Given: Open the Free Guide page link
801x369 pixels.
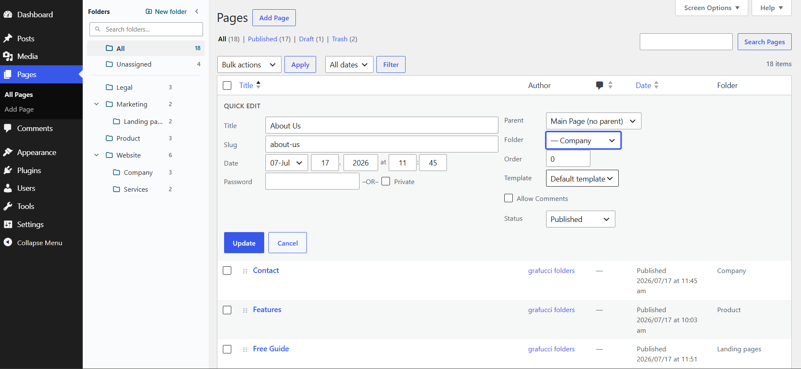Looking at the screenshot, I should tap(271, 349).
